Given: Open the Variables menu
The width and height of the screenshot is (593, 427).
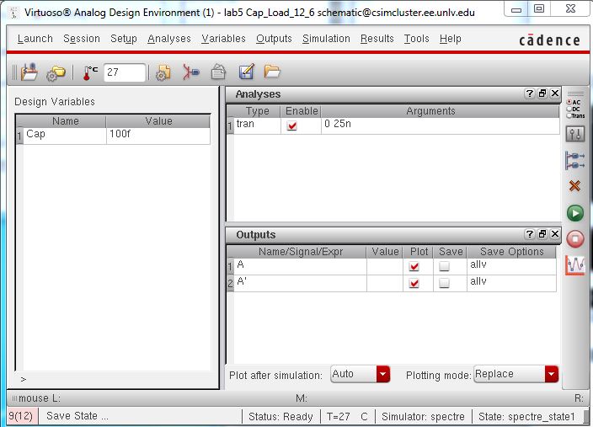Looking at the screenshot, I should [223, 39].
